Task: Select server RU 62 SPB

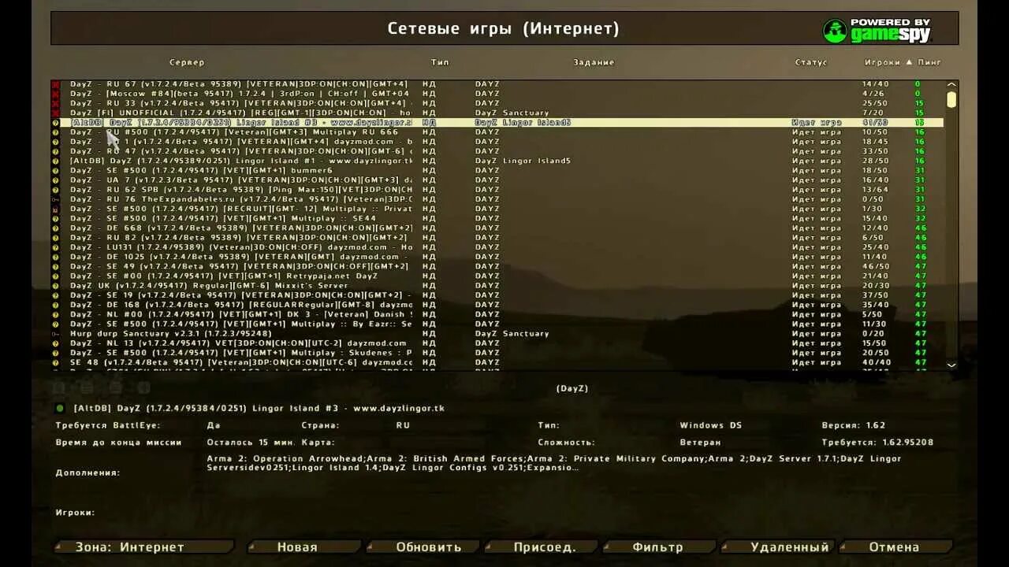Action: pos(501,190)
